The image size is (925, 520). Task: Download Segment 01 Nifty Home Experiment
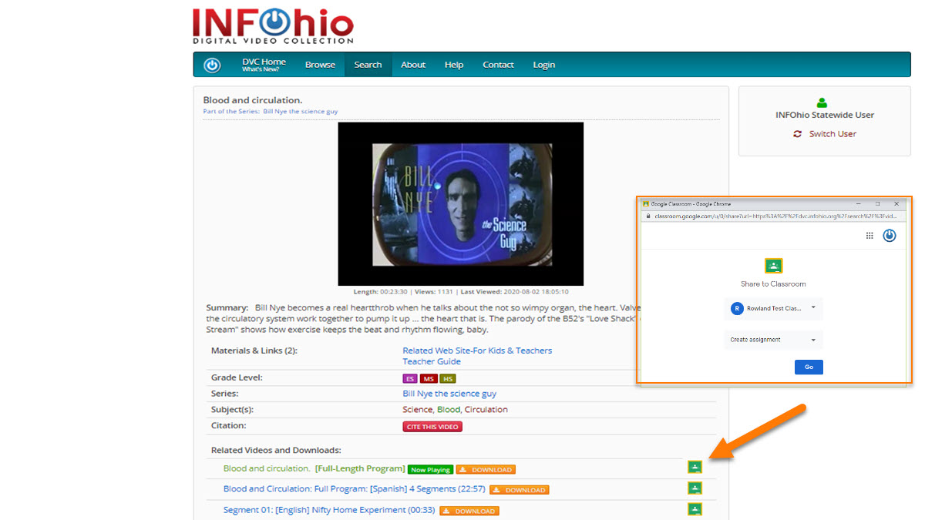(x=469, y=511)
